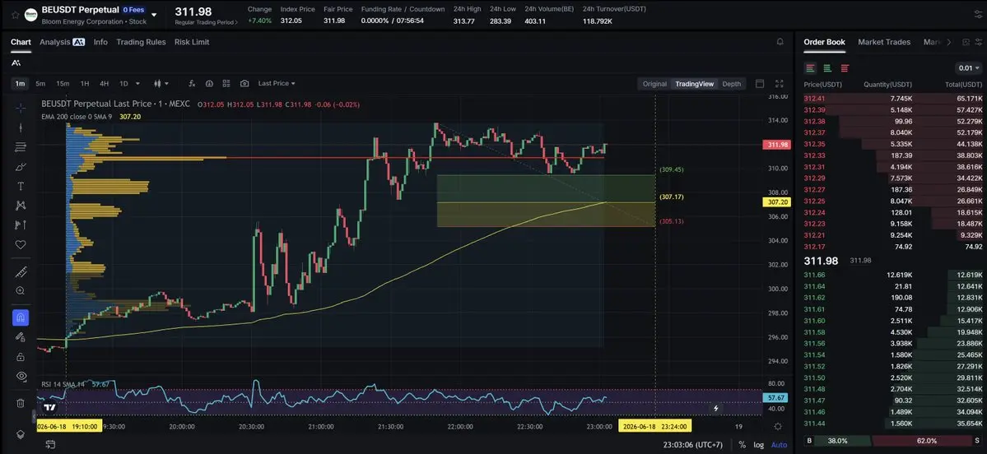Screen dimensions: 987x454
Task: Show only sell orders in order book
Action: pos(845,68)
